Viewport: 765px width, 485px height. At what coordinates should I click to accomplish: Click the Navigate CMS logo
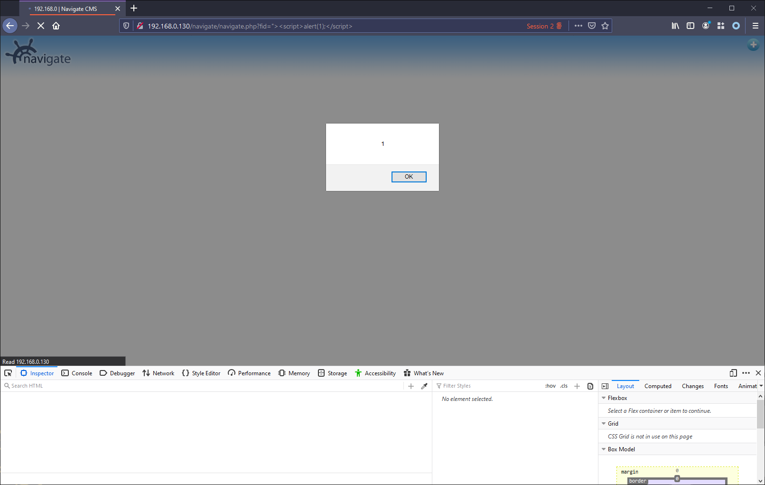tap(38, 53)
